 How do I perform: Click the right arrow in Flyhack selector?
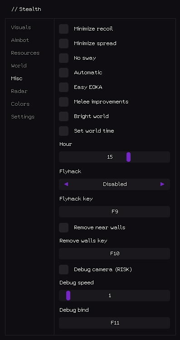(162, 184)
